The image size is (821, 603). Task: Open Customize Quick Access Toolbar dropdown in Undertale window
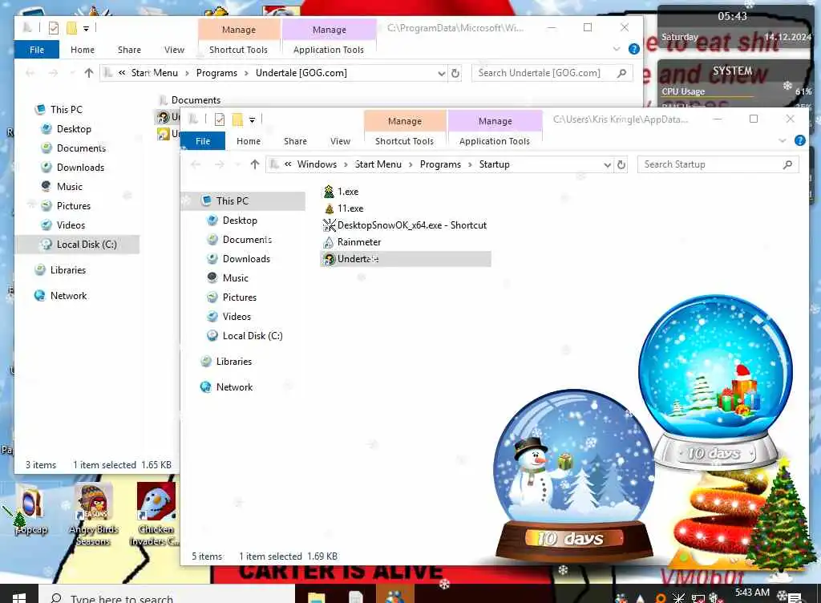point(86,28)
